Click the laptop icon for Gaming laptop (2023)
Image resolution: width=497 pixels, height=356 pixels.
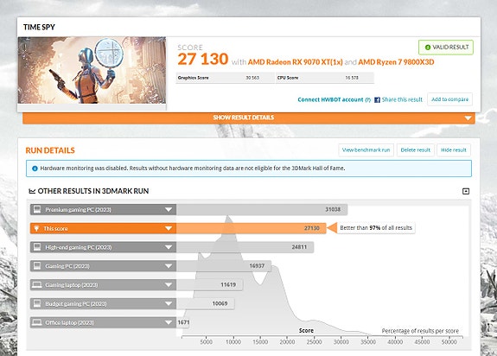[37, 285]
